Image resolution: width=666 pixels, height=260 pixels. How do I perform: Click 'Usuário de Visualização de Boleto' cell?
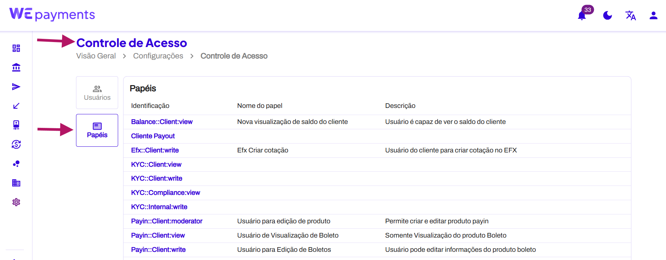click(x=288, y=235)
